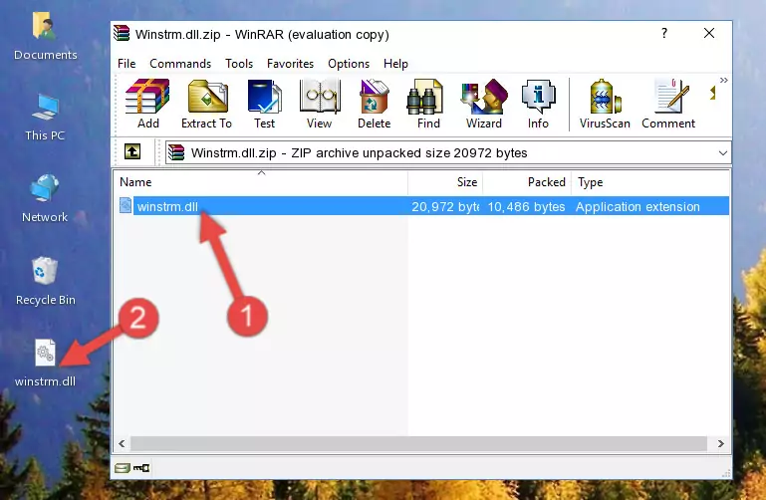This screenshot has width=766, height=500.
Task: Select the Documents desktop icon
Action: point(46,36)
